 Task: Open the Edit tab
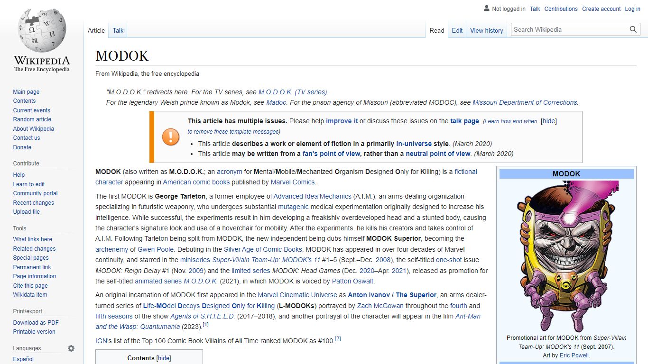[457, 30]
